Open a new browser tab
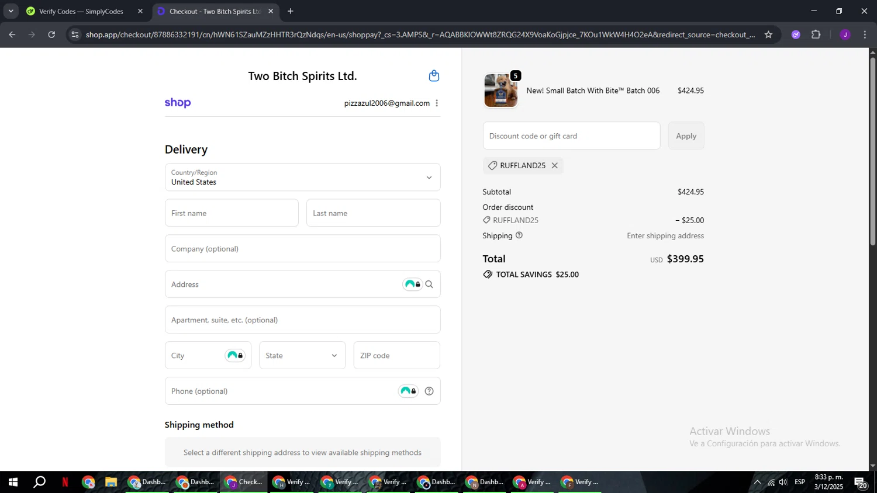Screen dimensions: 877x493 pos(291,11)
